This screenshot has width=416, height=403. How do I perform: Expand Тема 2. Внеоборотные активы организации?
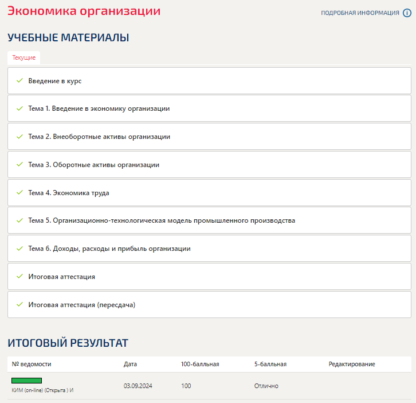[209, 137]
